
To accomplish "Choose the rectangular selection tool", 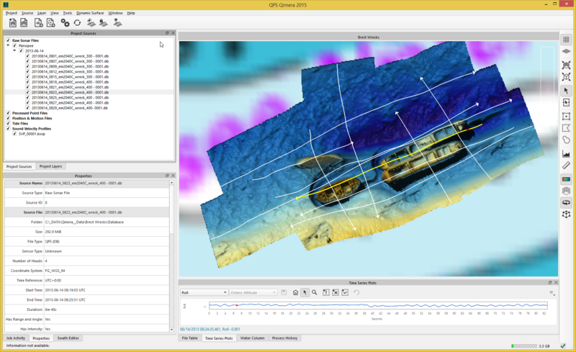I will click(x=567, y=116).
